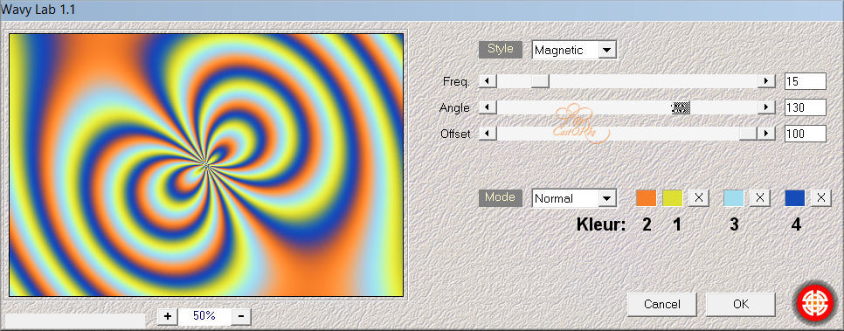Image resolution: width=844 pixels, height=331 pixels.
Task: Click the orange color 2 swatch
Action: point(646,198)
